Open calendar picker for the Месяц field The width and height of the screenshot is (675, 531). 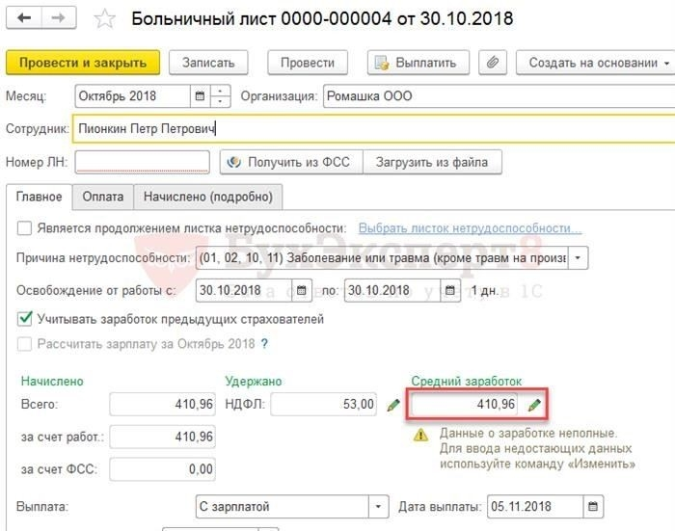click(x=200, y=96)
